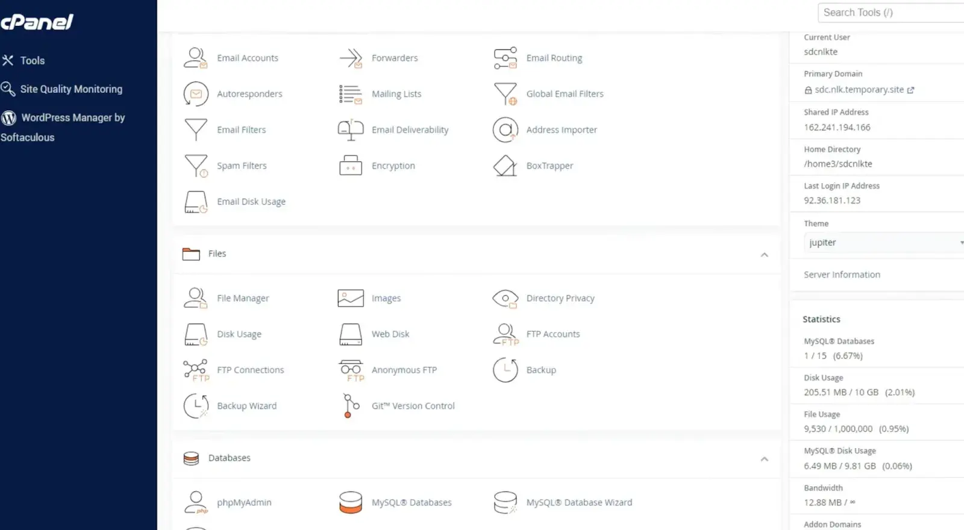The width and height of the screenshot is (964, 530).
Task: Click the BoxTrapper icon
Action: (505, 166)
